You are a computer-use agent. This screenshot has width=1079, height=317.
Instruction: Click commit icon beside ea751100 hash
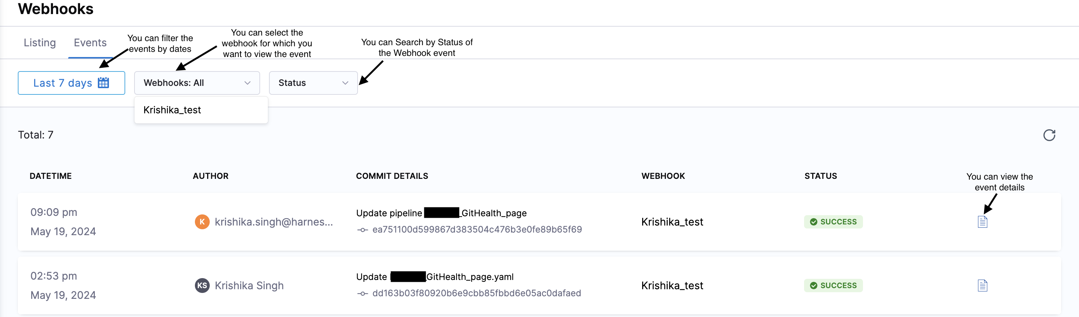point(362,230)
